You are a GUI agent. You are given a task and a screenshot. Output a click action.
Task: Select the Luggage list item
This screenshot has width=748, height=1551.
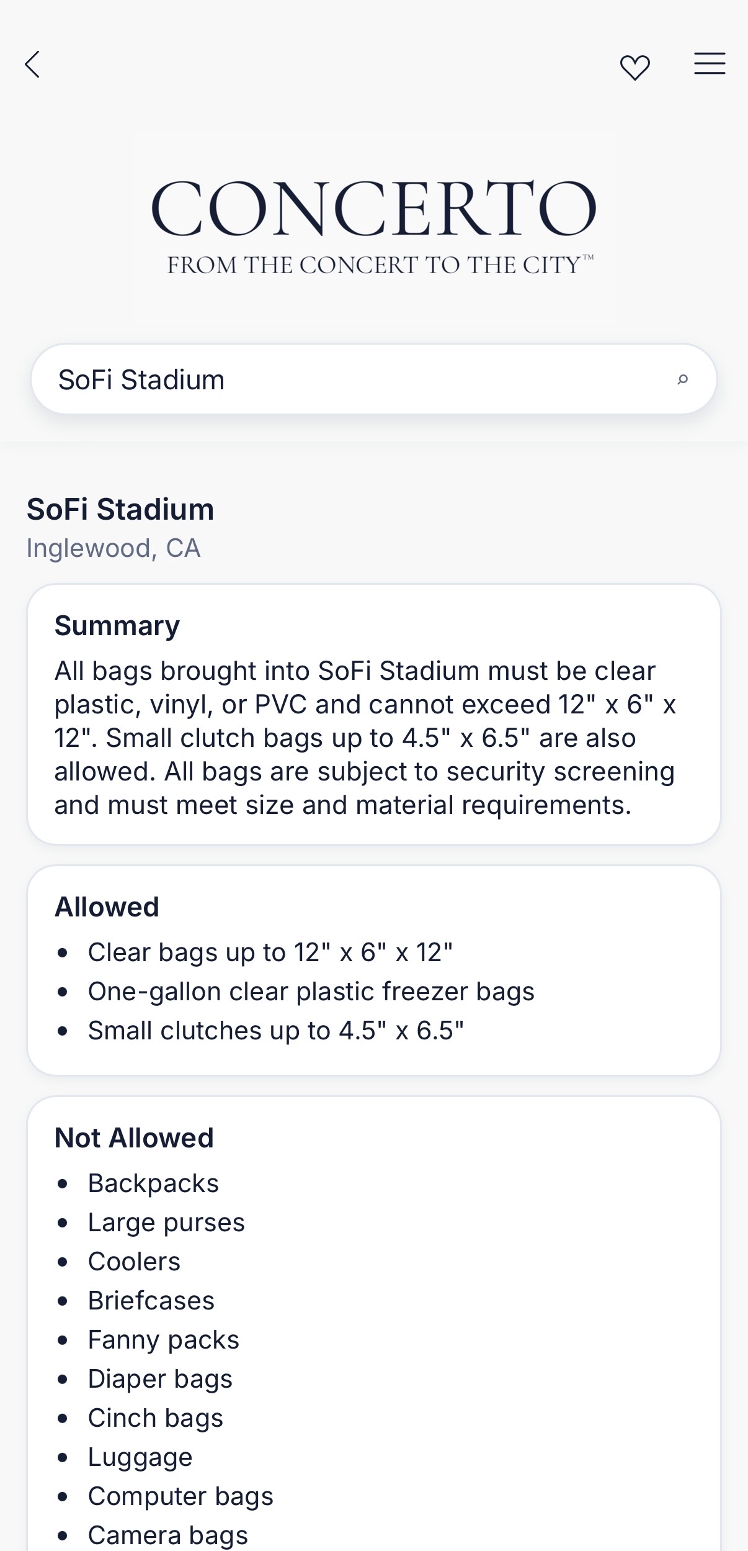(140, 1457)
